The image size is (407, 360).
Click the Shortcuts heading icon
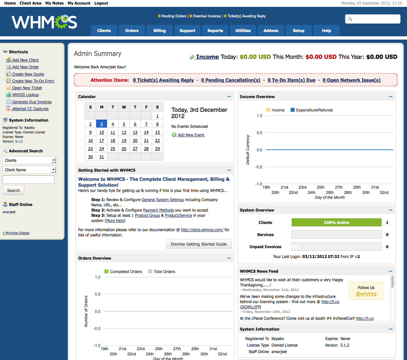coord(5,52)
